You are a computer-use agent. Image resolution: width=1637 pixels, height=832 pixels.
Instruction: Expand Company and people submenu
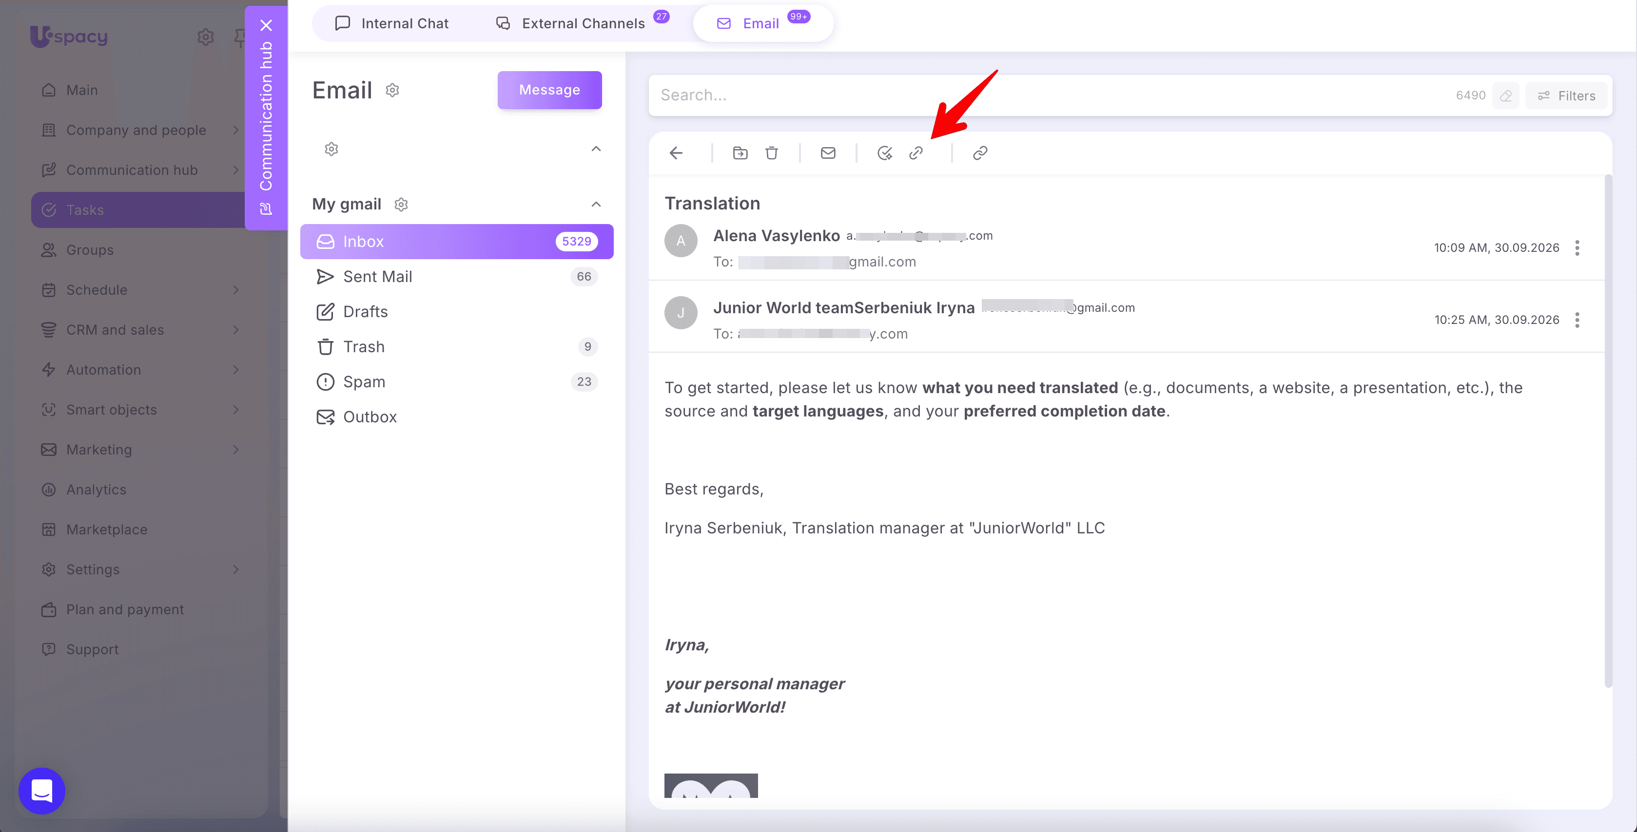point(236,130)
